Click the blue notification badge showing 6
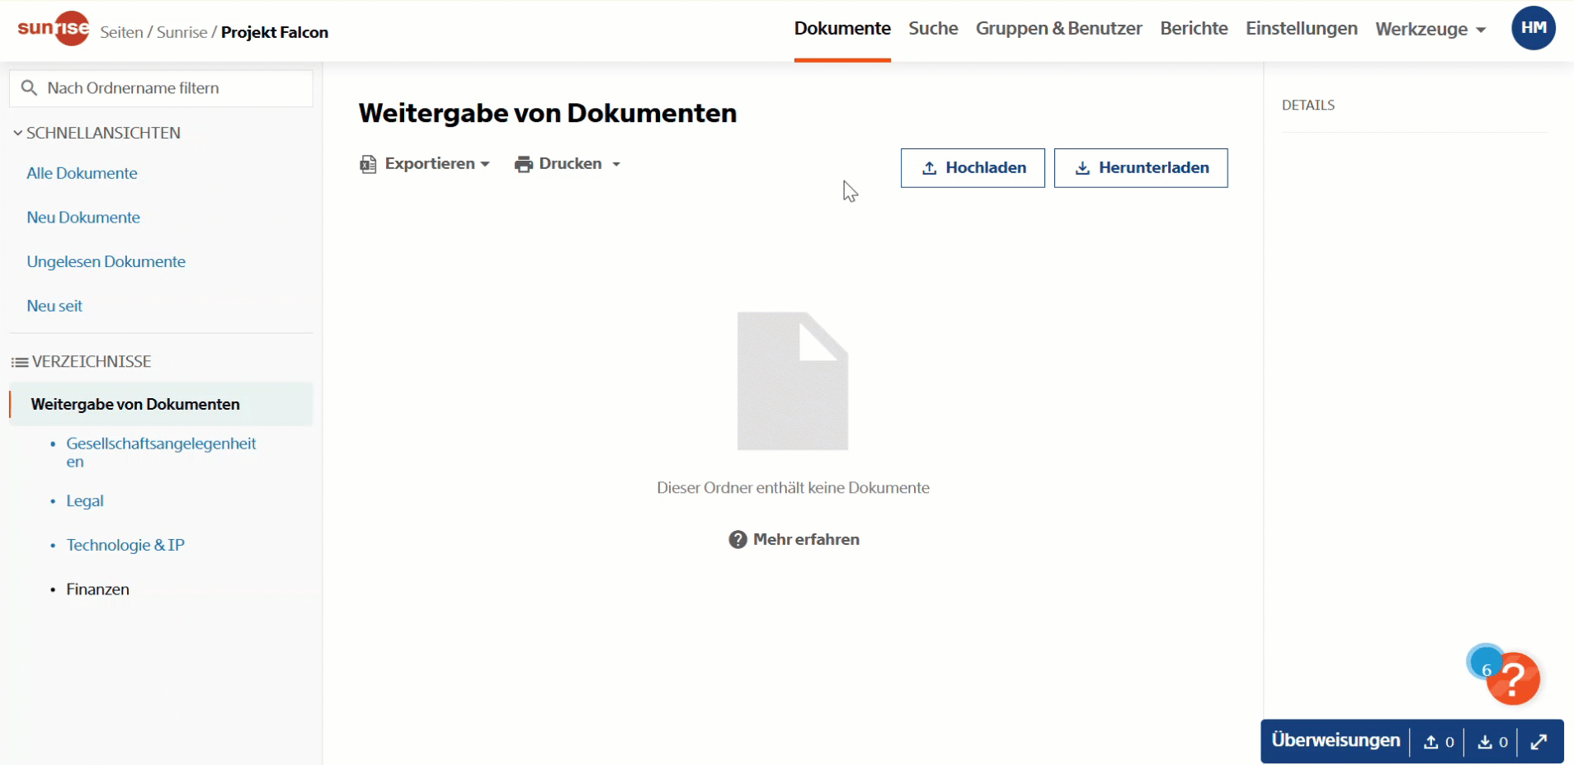The height and width of the screenshot is (765, 1574). (1486, 664)
